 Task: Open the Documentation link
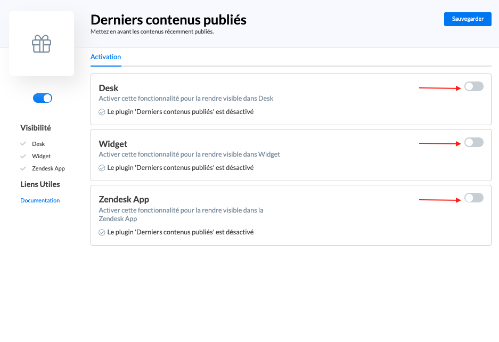40,201
